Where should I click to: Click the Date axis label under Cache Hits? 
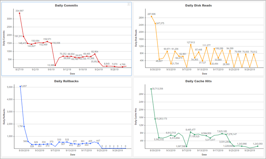click(x=204, y=154)
